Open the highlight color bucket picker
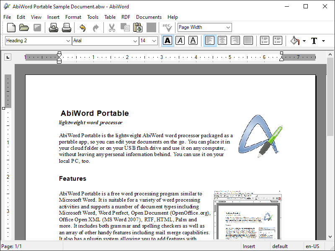This screenshot has width=335, height=251. (295, 41)
